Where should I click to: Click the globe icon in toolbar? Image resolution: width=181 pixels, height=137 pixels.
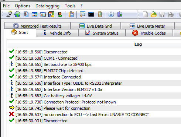17,14
